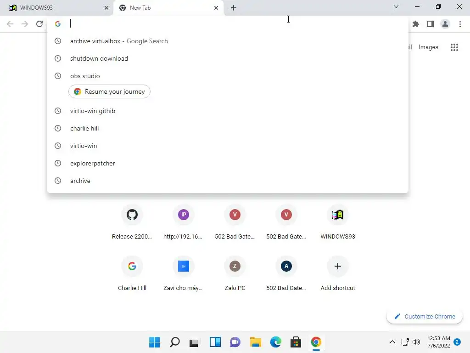This screenshot has width=470, height=353.
Task: Open volume tray icon
Action: point(416,342)
